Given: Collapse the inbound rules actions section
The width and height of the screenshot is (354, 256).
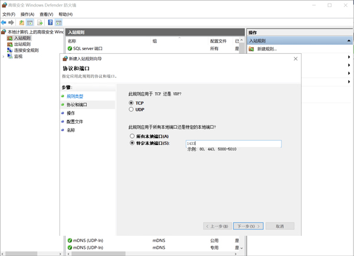Looking at the screenshot, I should click(349, 41).
